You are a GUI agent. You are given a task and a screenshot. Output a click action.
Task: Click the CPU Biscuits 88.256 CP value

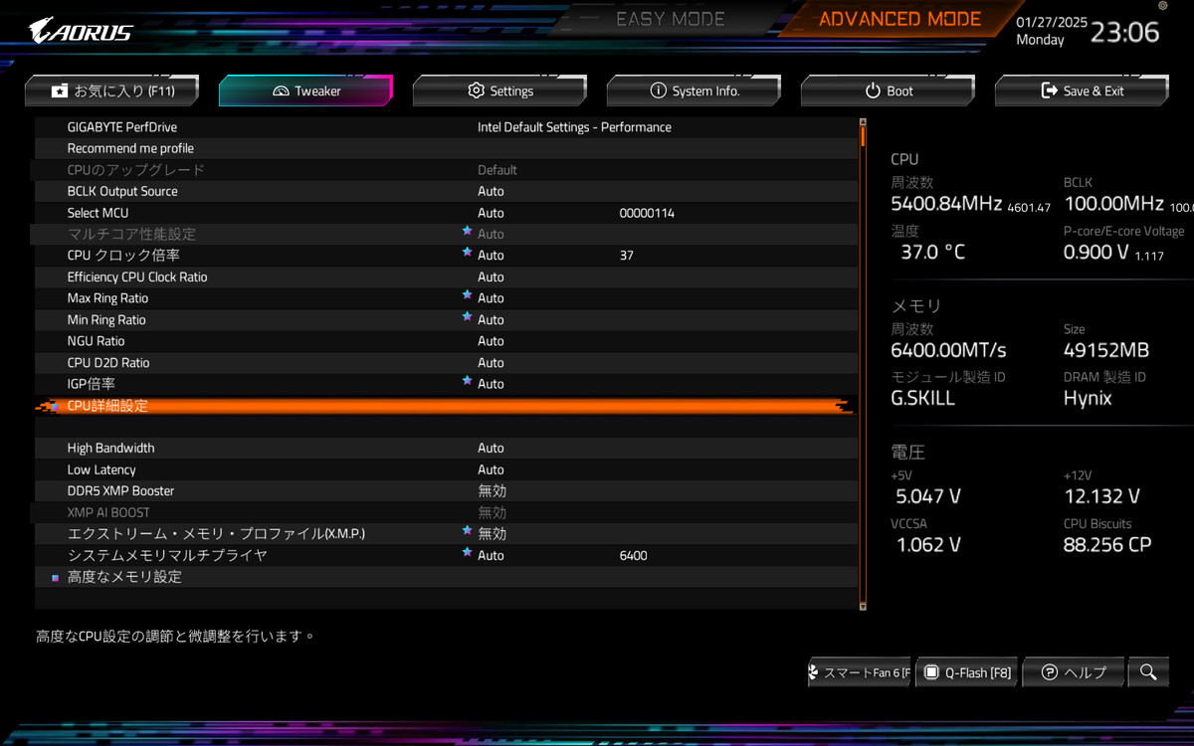(1107, 544)
